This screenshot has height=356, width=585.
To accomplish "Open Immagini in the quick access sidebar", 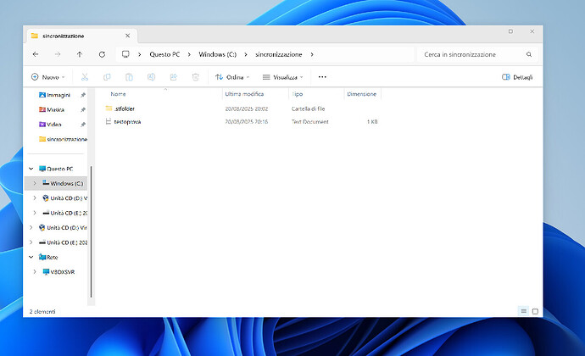I will pyautogui.click(x=58, y=95).
